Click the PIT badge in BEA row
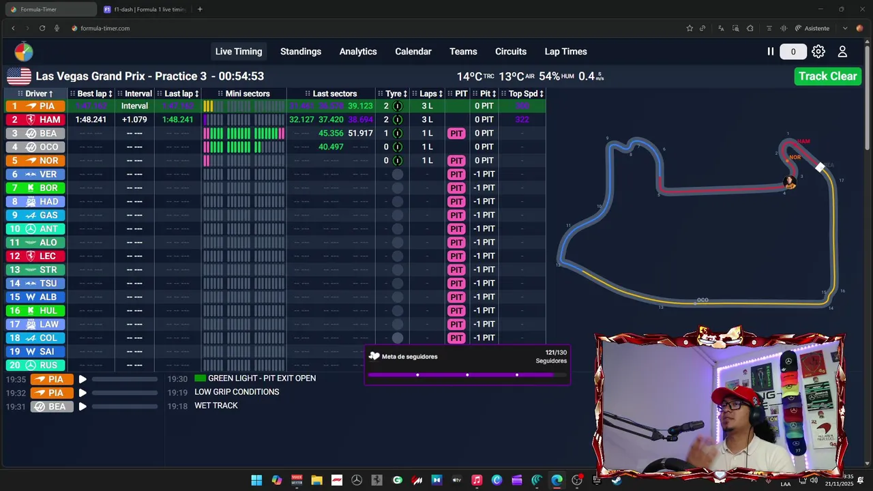The height and width of the screenshot is (491, 873). point(456,133)
